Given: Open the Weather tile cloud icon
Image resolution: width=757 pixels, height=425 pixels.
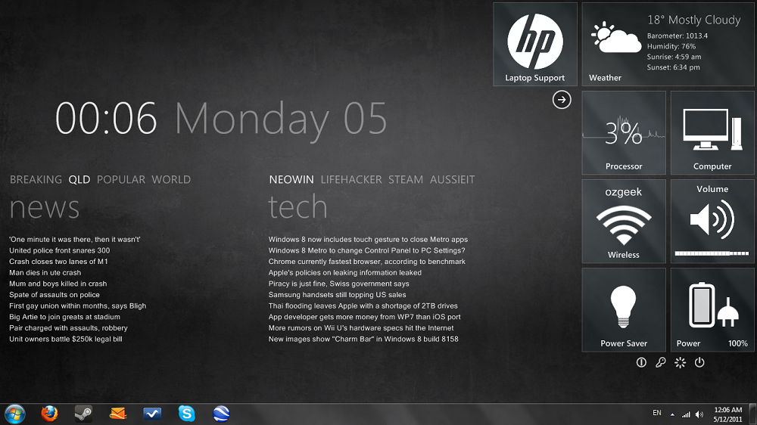Looking at the screenshot, I should click(616, 38).
